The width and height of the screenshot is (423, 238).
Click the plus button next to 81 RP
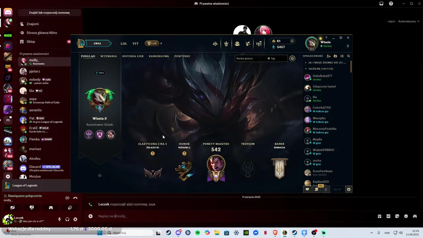pyautogui.click(x=292, y=41)
